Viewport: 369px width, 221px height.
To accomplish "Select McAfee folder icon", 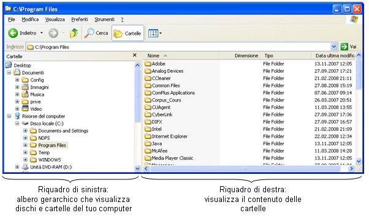I will coord(148,151).
